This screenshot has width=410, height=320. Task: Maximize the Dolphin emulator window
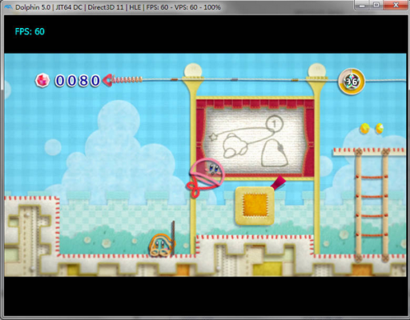[x=376, y=5]
